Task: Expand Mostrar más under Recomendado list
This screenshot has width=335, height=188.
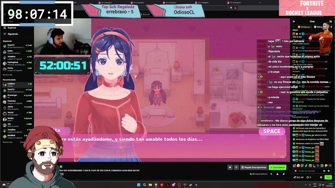Action: (8, 142)
